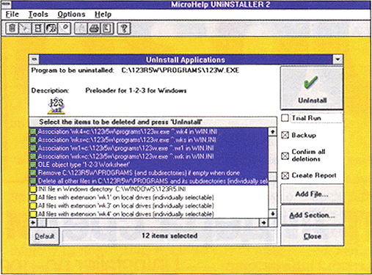This screenshot has width=372, height=275.
Task: Click the program path C:\123R5W\PROGRAMS\123W.EXE
Action: tap(180, 70)
